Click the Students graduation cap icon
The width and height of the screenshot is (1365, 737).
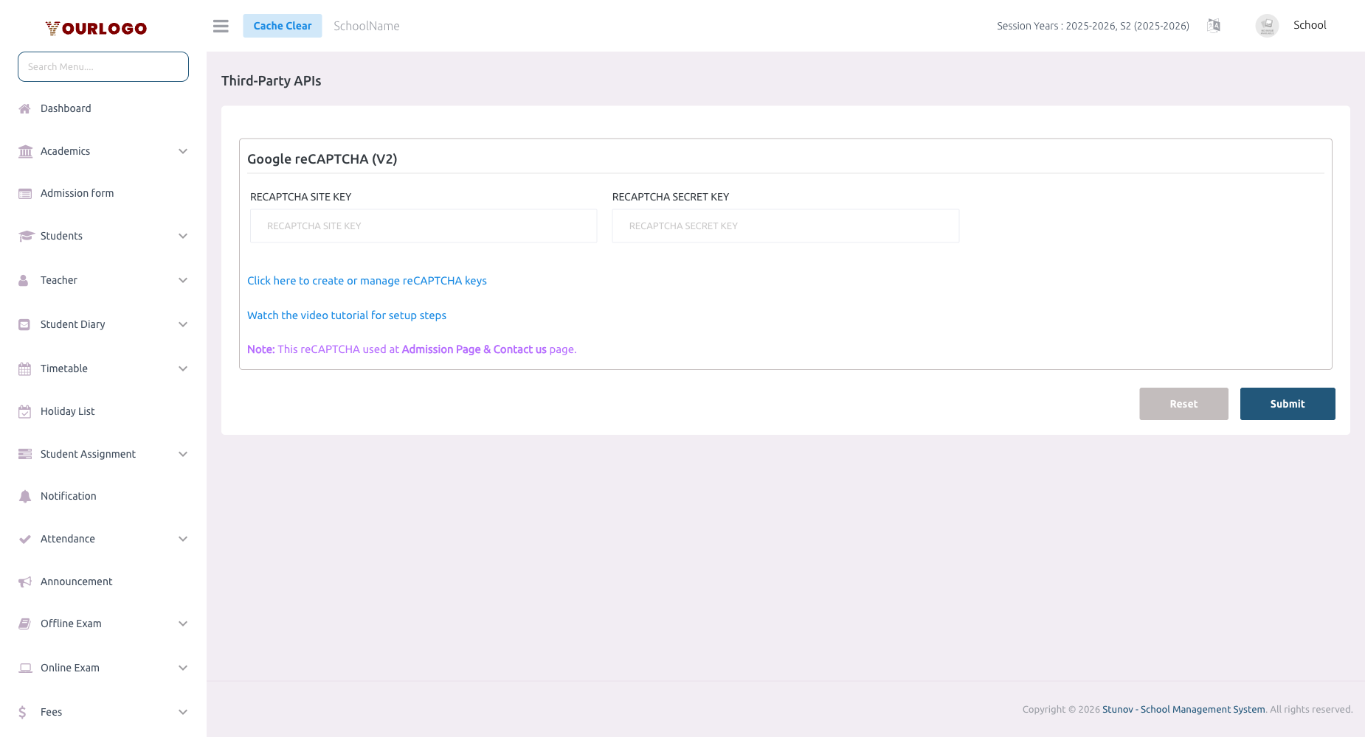tap(25, 235)
